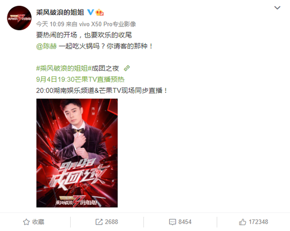Click the green link chain icon

[x=127, y=69]
